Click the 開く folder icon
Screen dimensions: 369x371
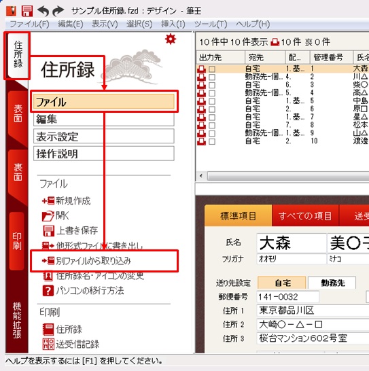[48, 215]
